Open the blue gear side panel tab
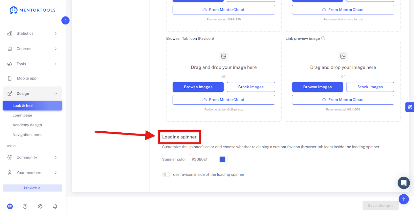Image resolution: width=414 pixels, height=214 pixels. coord(410,107)
